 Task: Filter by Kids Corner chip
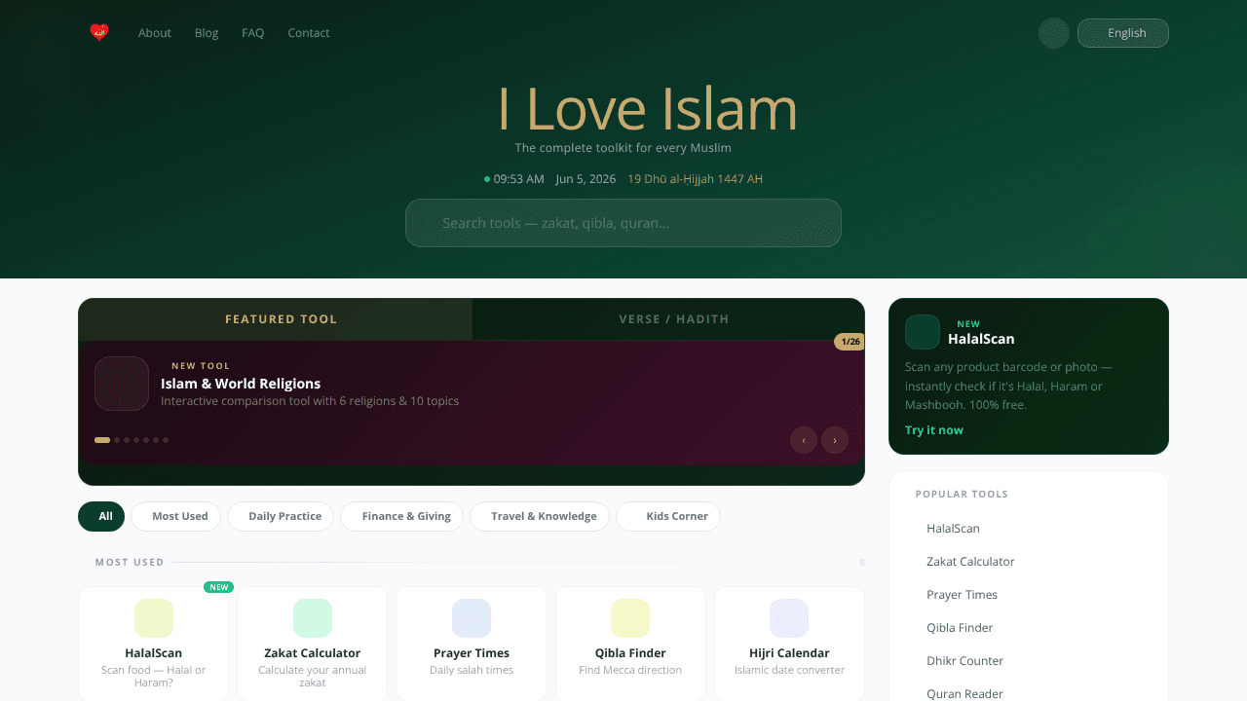click(668, 516)
